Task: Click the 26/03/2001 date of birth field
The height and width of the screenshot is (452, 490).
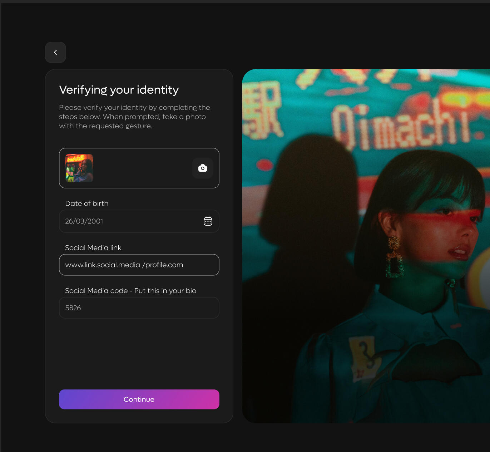Action: coord(129,221)
